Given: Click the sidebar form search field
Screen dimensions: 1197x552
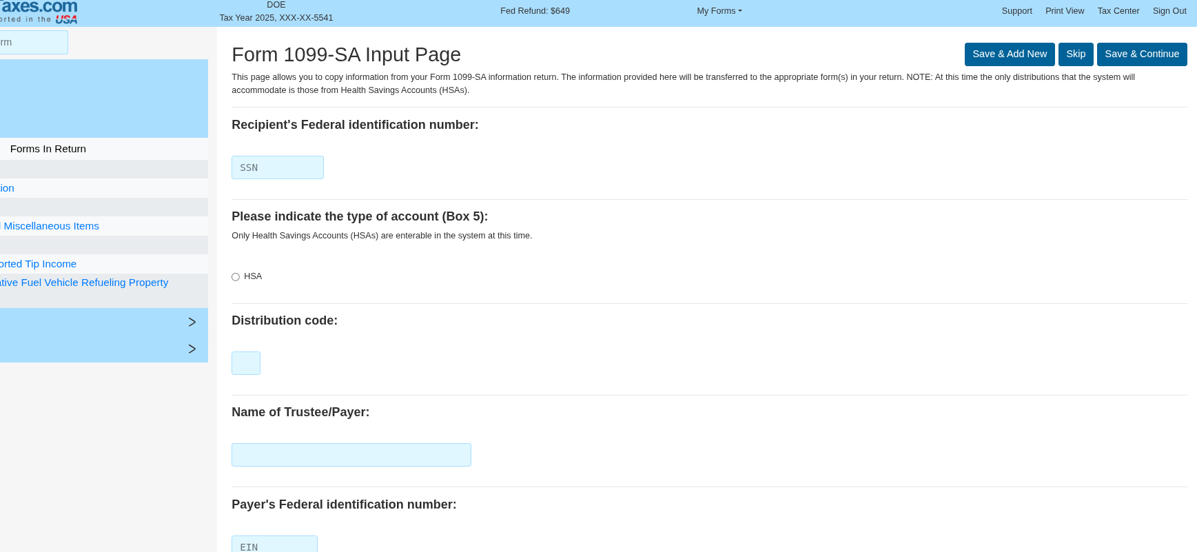Looking at the screenshot, I should point(34,42).
